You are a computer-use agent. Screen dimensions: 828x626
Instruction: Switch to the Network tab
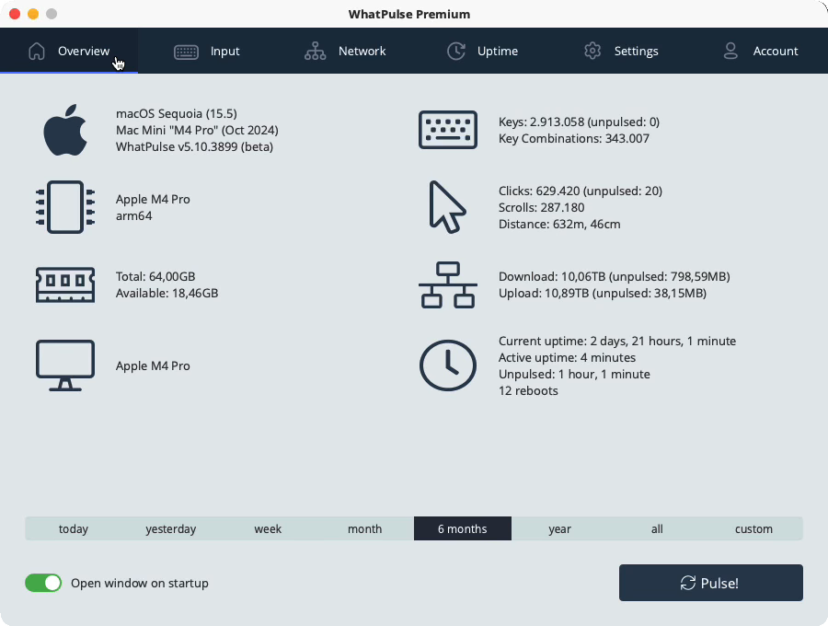(345, 52)
